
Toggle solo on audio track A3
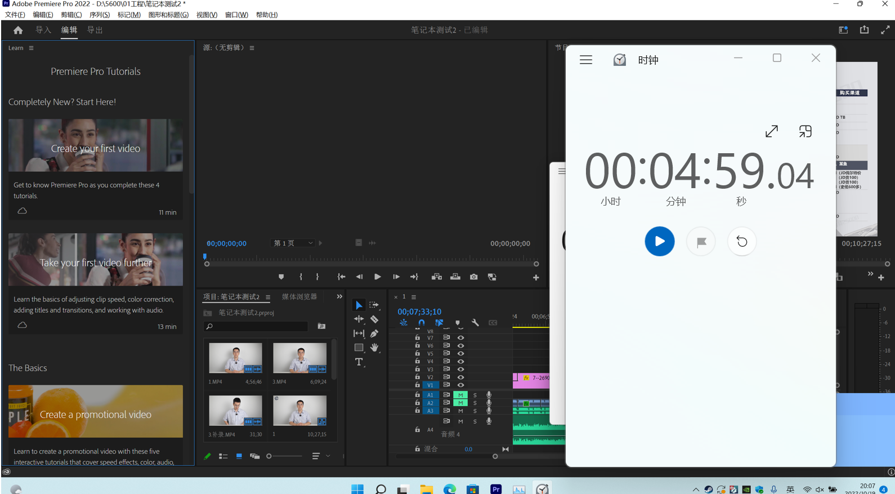click(x=475, y=411)
